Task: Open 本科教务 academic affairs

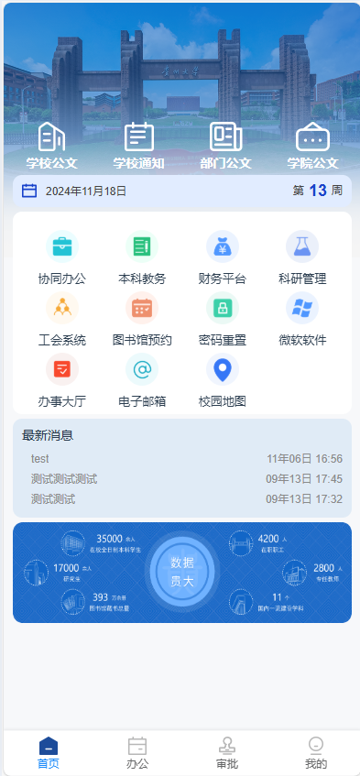Action: pyautogui.click(x=142, y=246)
